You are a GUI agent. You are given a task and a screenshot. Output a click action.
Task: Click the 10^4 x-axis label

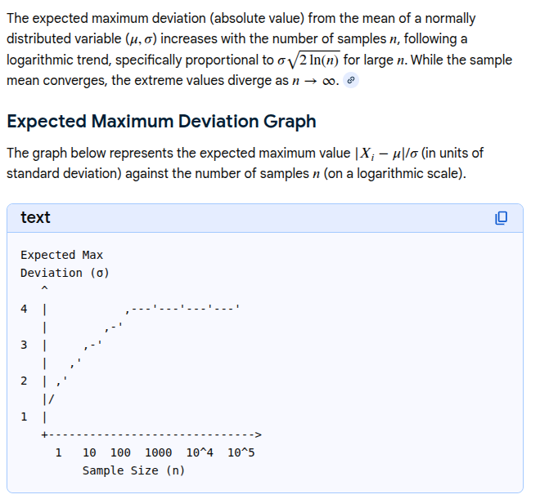pos(200,452)
